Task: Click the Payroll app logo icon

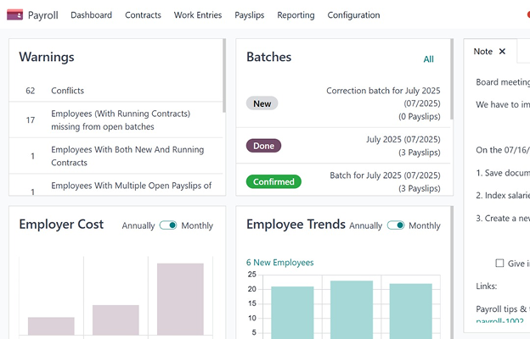Action: [14, 15]
